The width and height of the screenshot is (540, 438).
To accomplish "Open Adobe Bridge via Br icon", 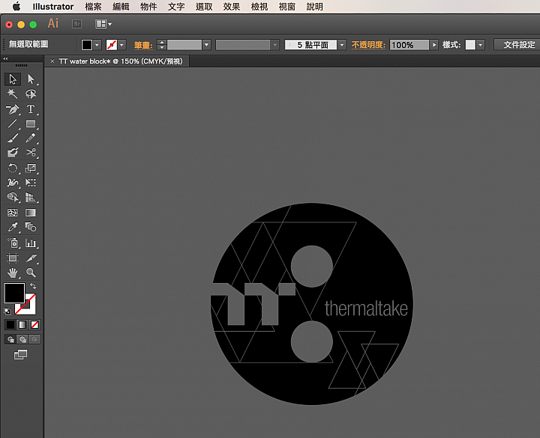I will pos(76,24).
